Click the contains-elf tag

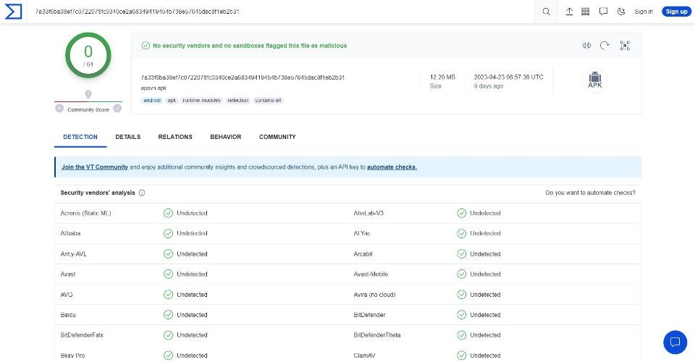coord(268,100)
